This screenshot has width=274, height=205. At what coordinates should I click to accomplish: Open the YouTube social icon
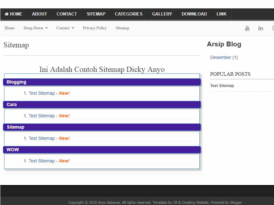[247, 28]
